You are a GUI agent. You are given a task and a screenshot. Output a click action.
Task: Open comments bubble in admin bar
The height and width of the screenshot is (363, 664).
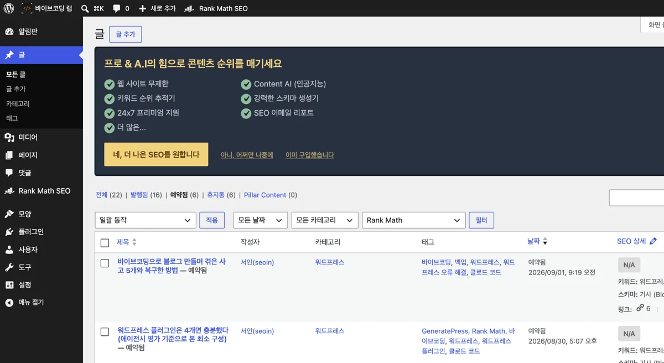click(x=117, y=8)
